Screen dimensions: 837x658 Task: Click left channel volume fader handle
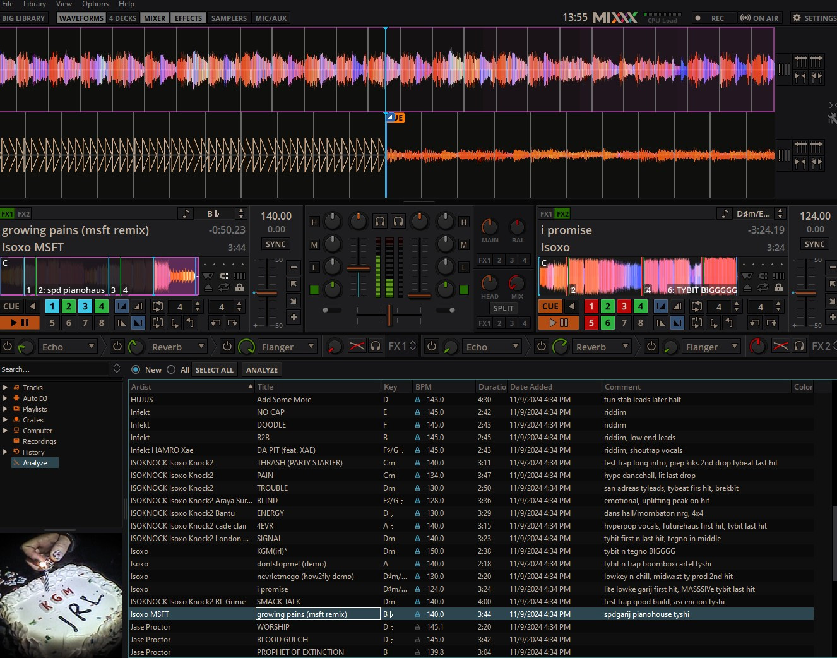click(358, 268)
